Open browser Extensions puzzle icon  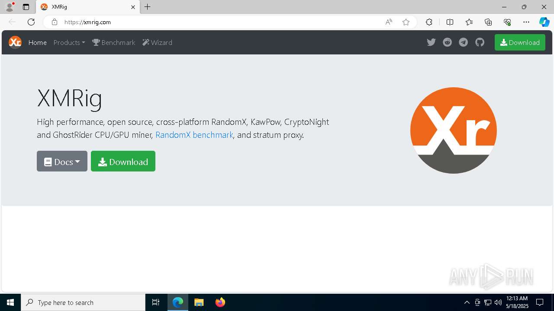(x=429, y=22)
